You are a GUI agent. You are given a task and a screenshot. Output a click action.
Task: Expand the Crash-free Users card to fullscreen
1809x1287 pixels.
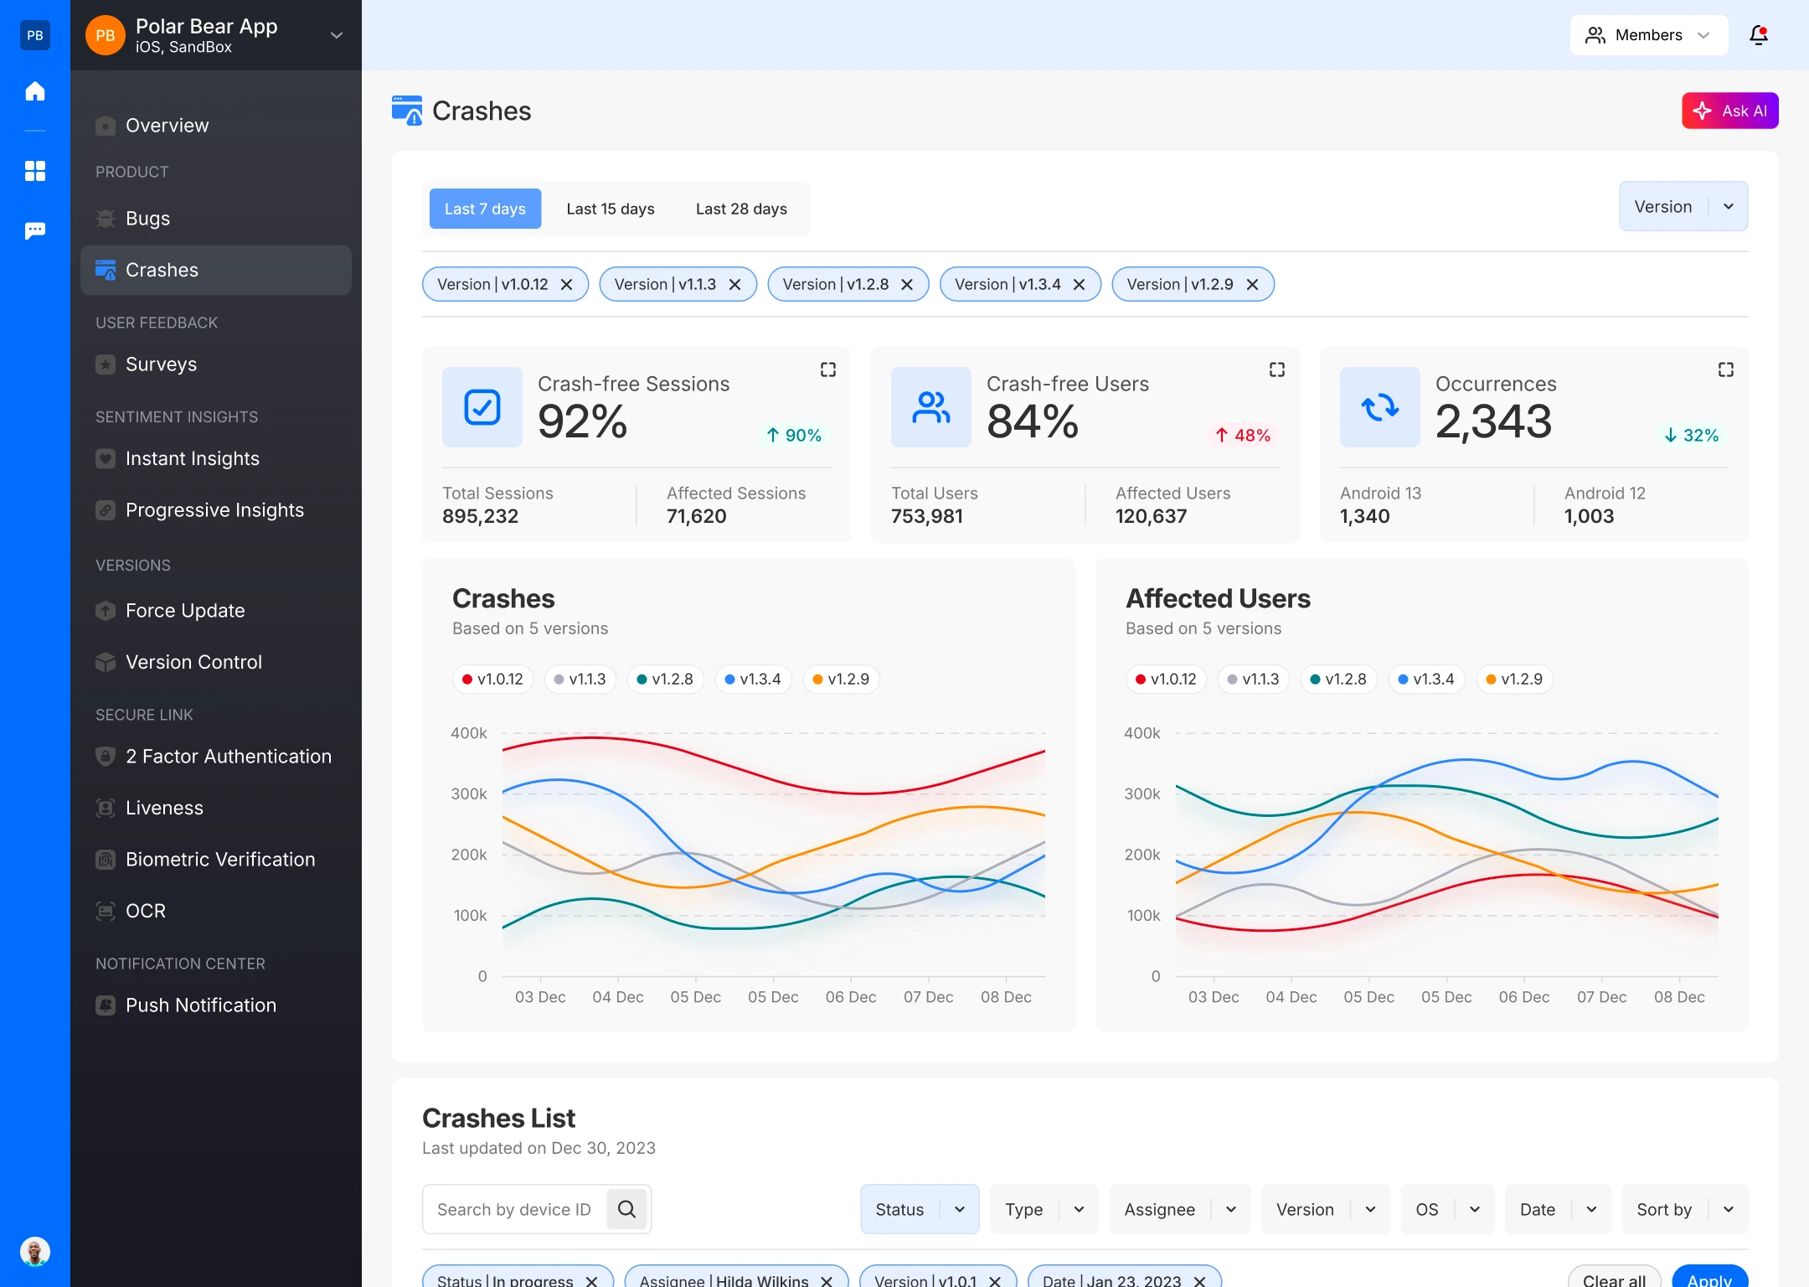pos(1276,370)
